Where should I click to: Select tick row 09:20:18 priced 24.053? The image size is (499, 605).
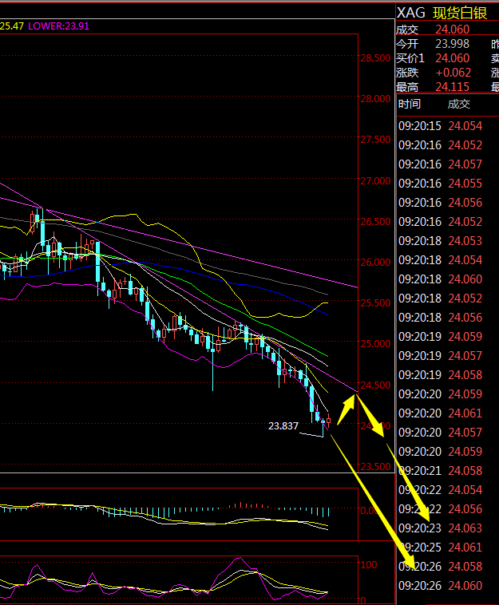click(x=441, y=241)
